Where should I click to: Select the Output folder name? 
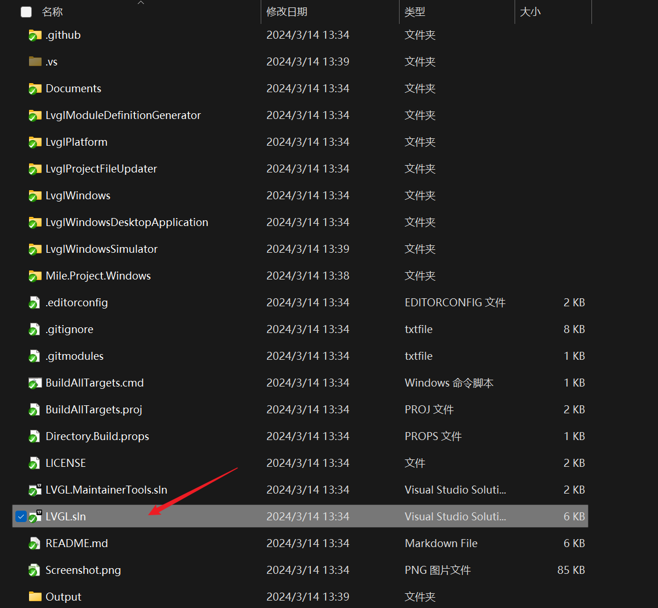63,597
